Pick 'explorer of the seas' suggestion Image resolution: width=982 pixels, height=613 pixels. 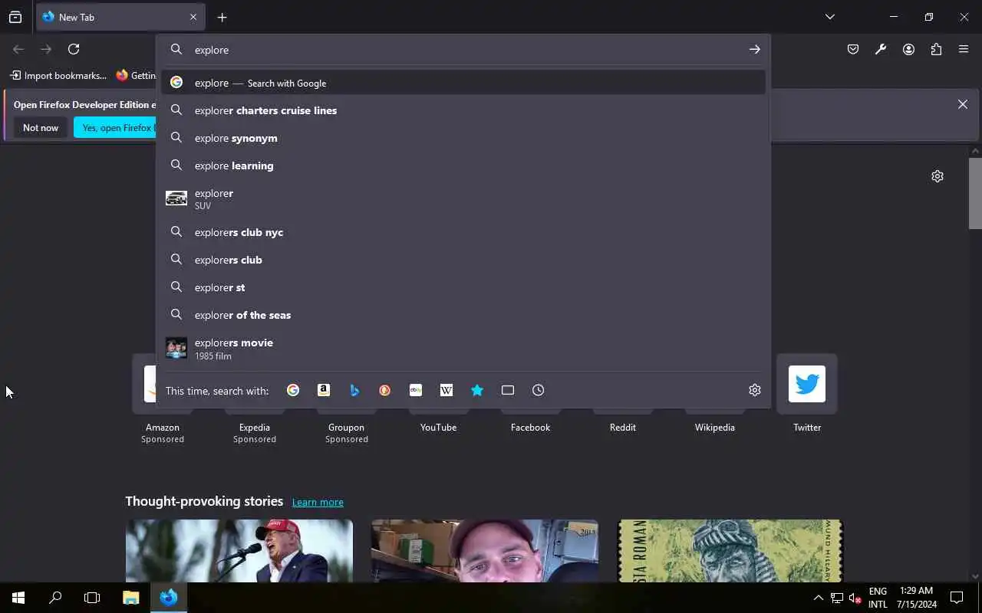pyautogui.click(x=463, y=315)
